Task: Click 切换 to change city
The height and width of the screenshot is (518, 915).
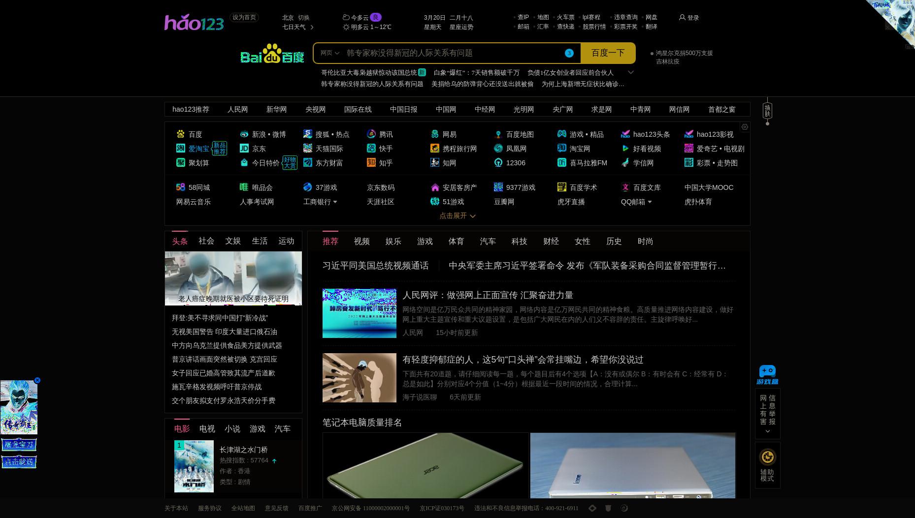Action: point(304,17)
